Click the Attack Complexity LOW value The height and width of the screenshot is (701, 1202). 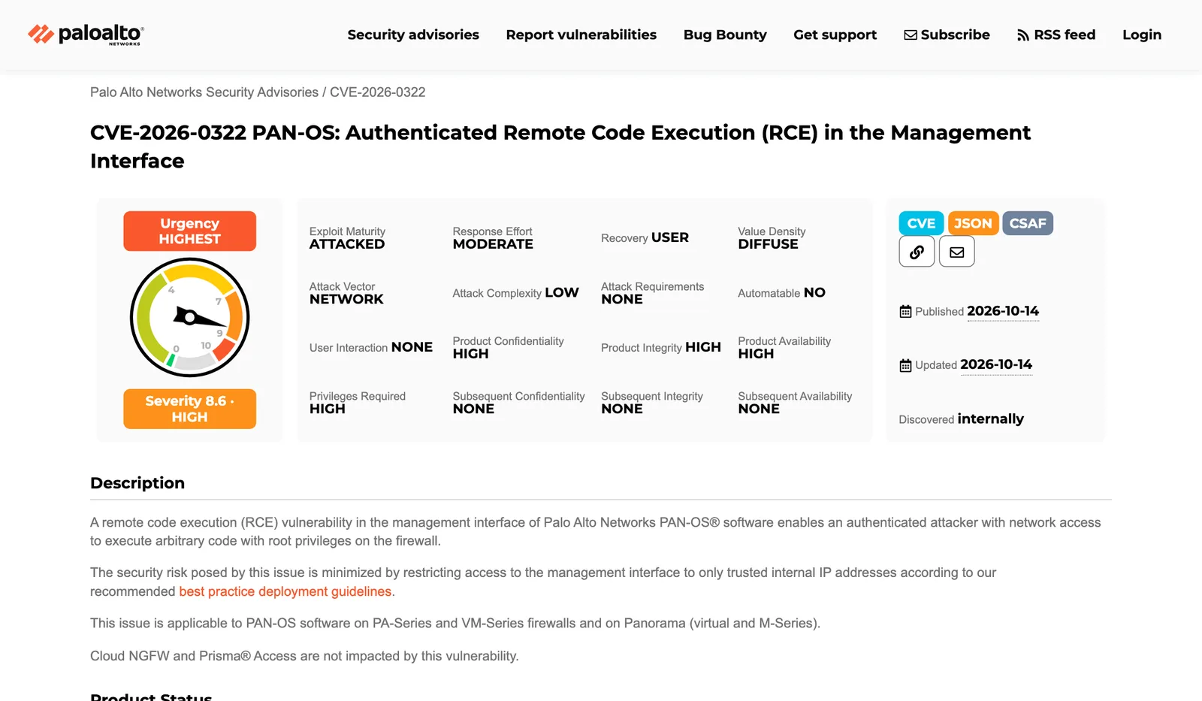tap(562, 292)
